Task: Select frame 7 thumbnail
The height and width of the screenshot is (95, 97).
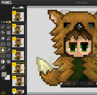Action: coord(18,69)
